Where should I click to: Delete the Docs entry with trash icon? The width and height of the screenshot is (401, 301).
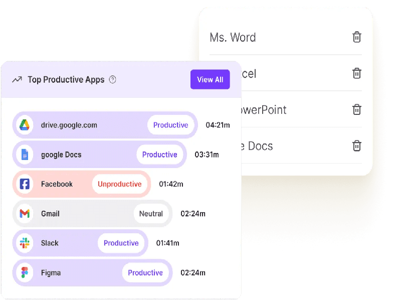click(357, 146)
